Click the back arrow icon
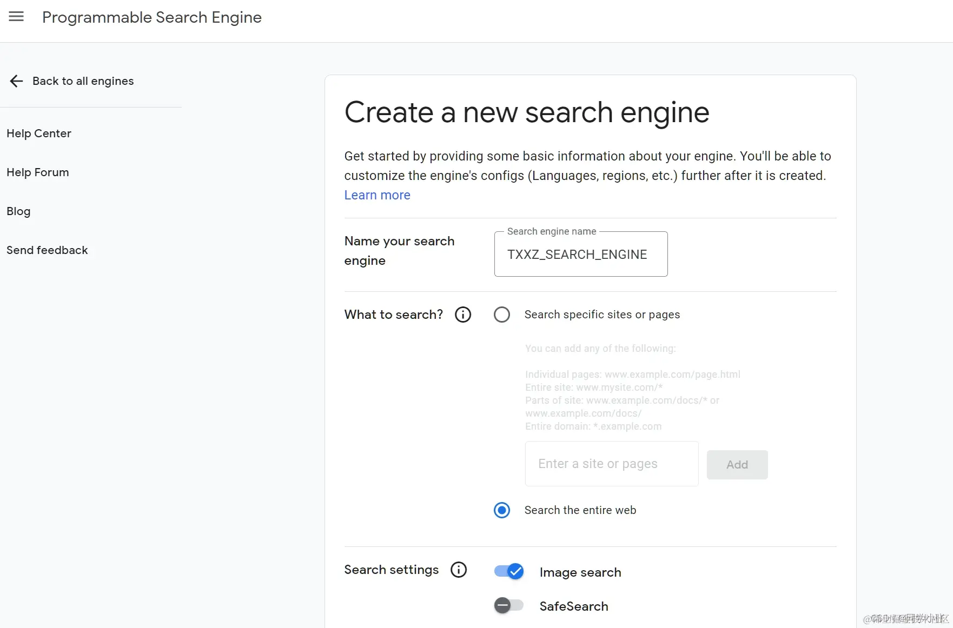The width and height of the screenshot is (953, 628). click(16, 81)
